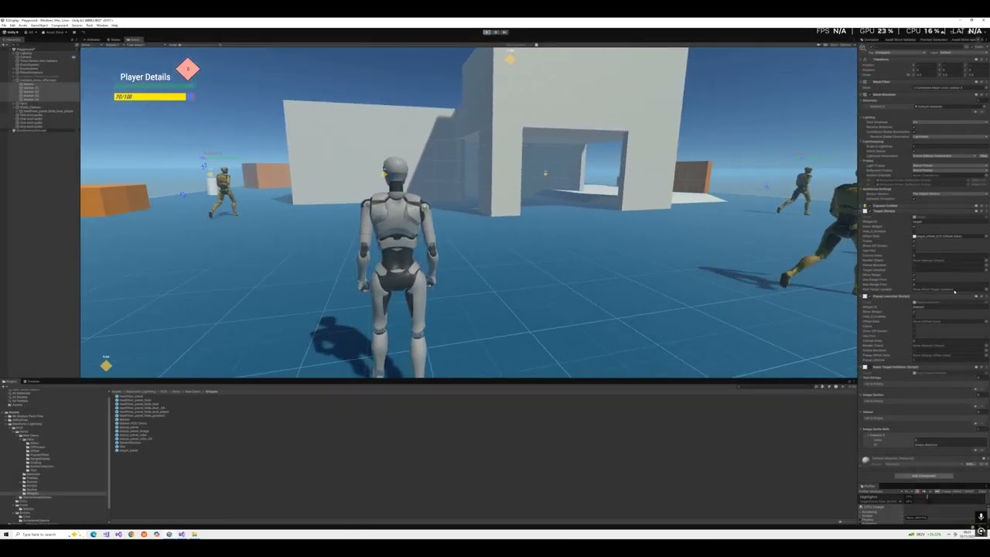Viewport: 990px width, 557px height.
Task: Switch to the Console tab
Action: [x=32, y=381]
